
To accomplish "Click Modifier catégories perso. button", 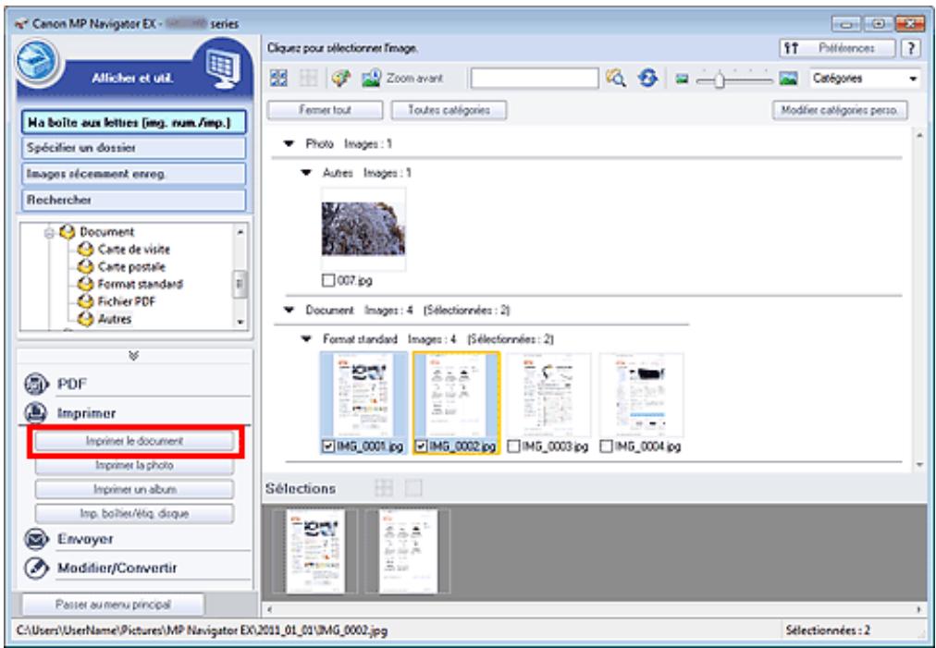I will point(840,110).
